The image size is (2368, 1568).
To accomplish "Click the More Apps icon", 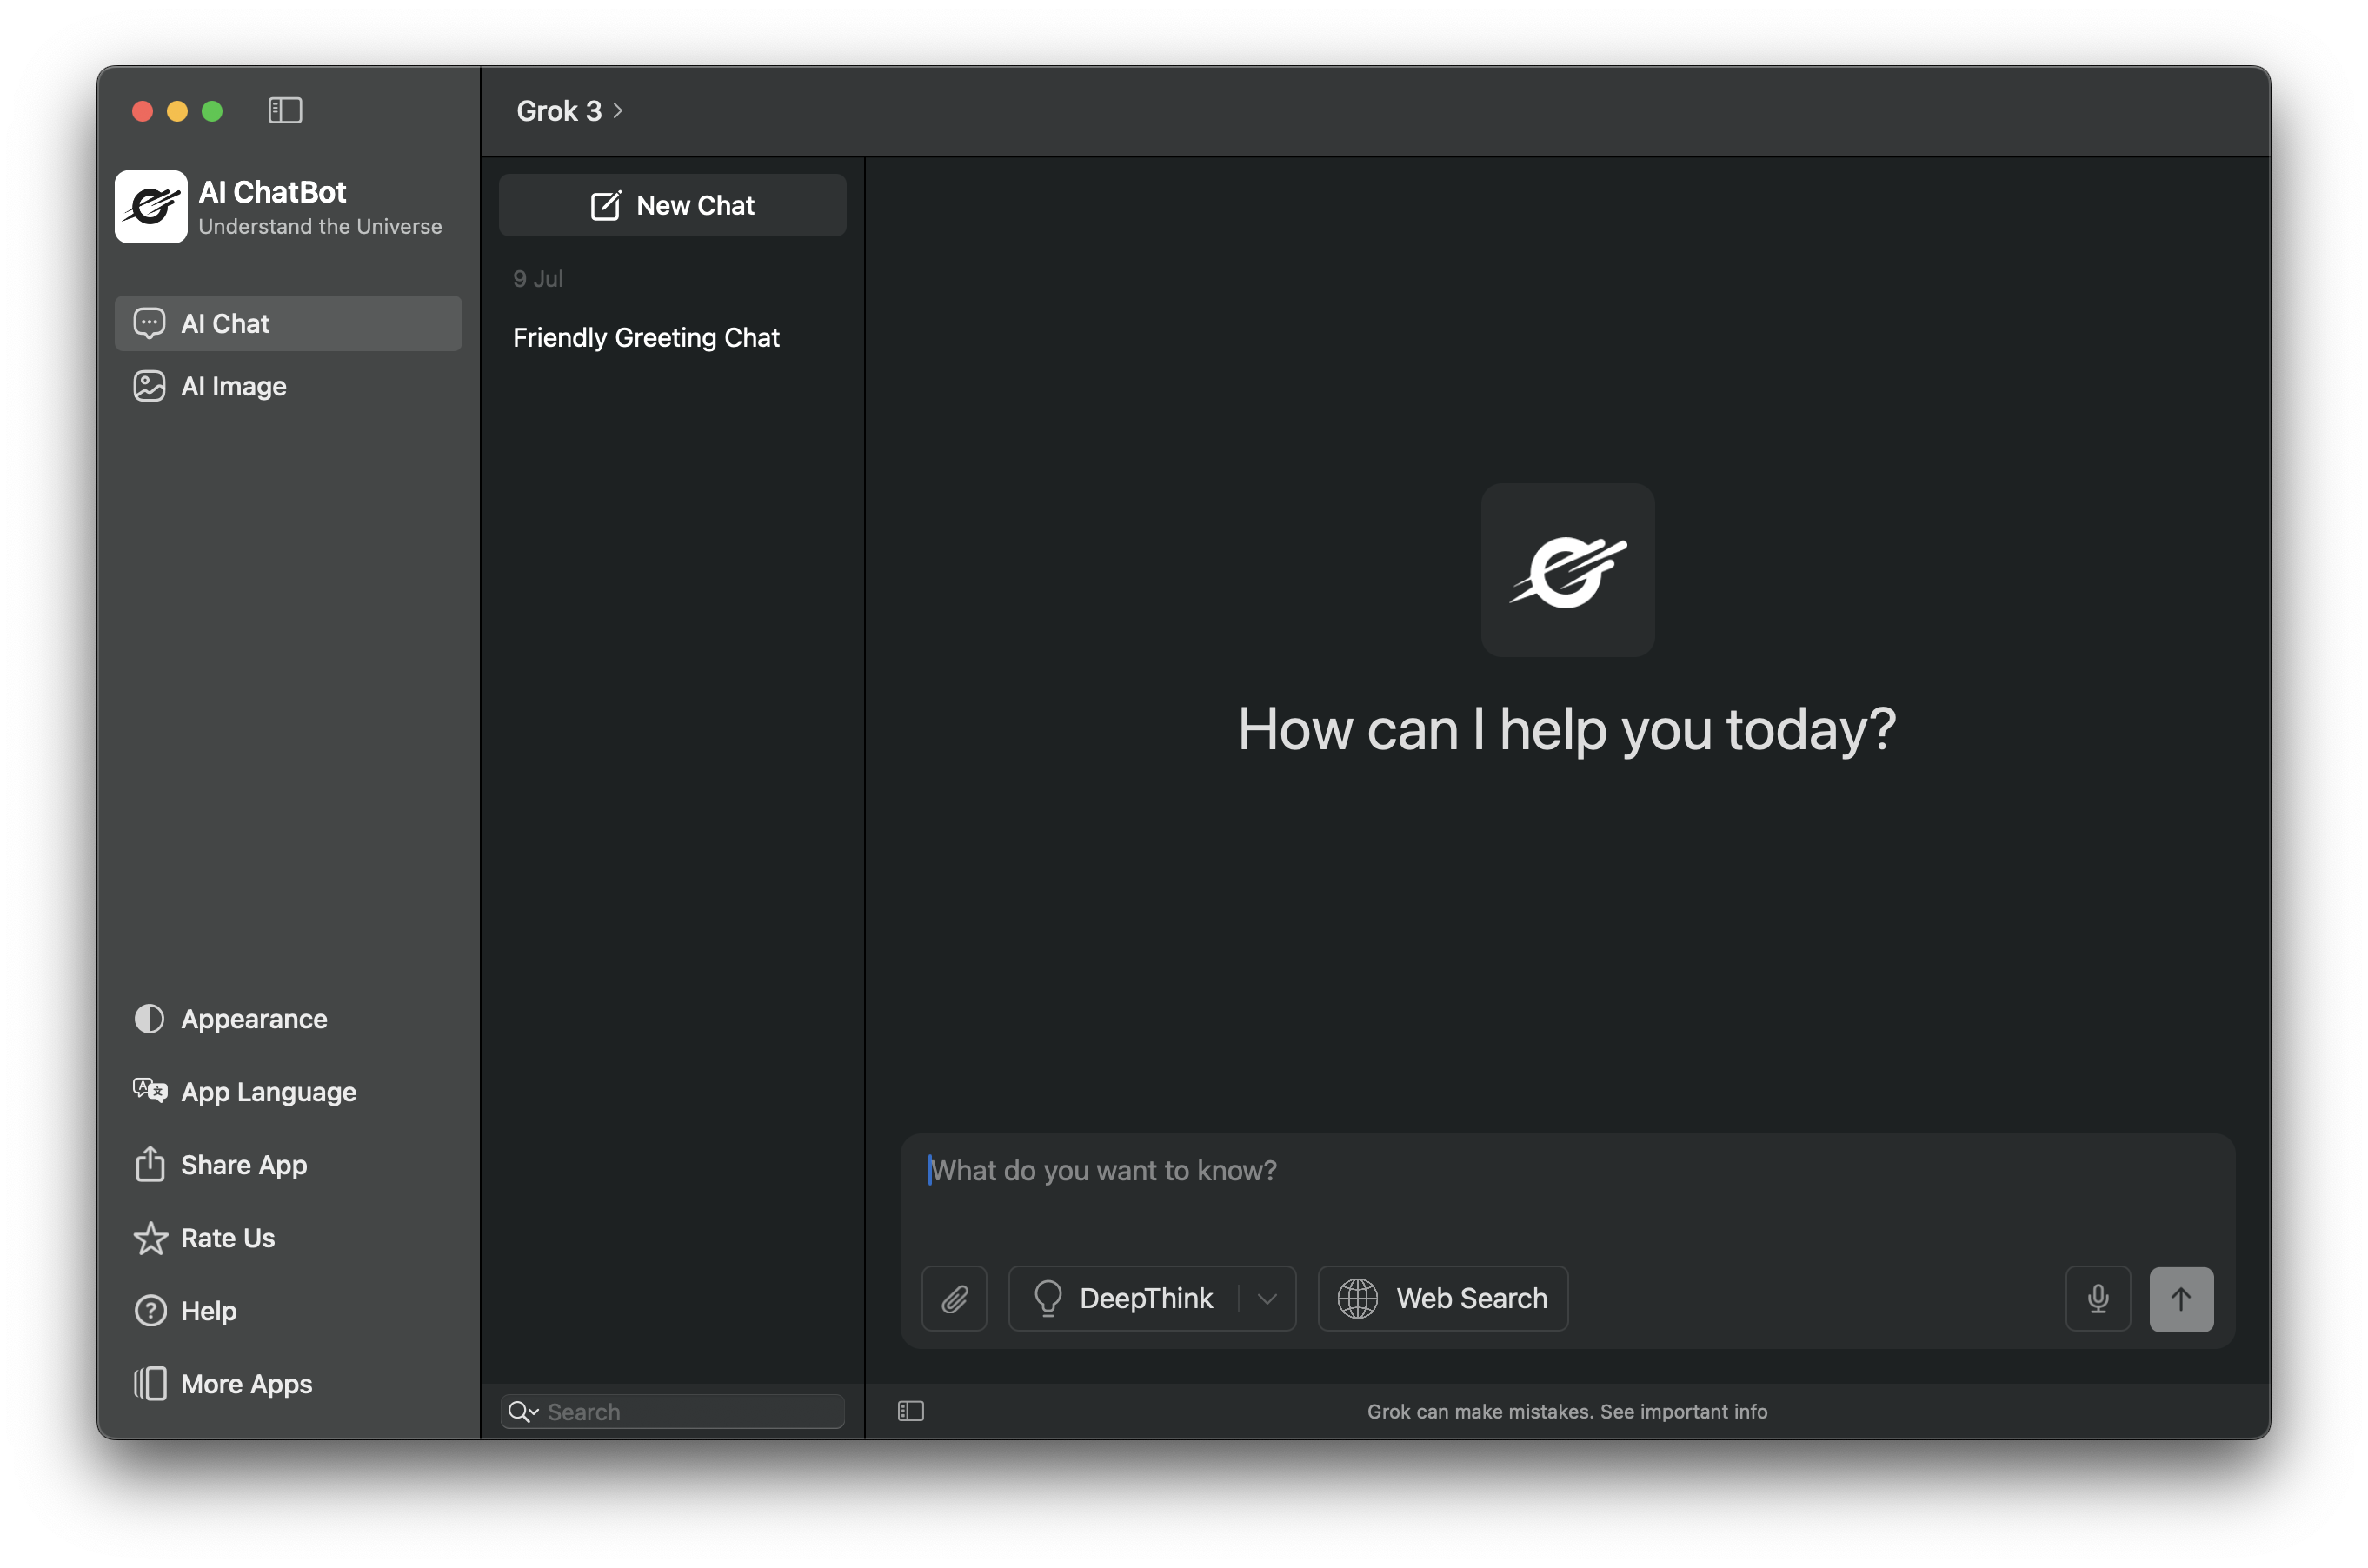I will (x=150, y=1384).
